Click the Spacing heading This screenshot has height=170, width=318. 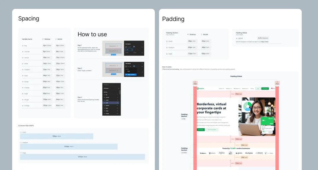point(29,19)
